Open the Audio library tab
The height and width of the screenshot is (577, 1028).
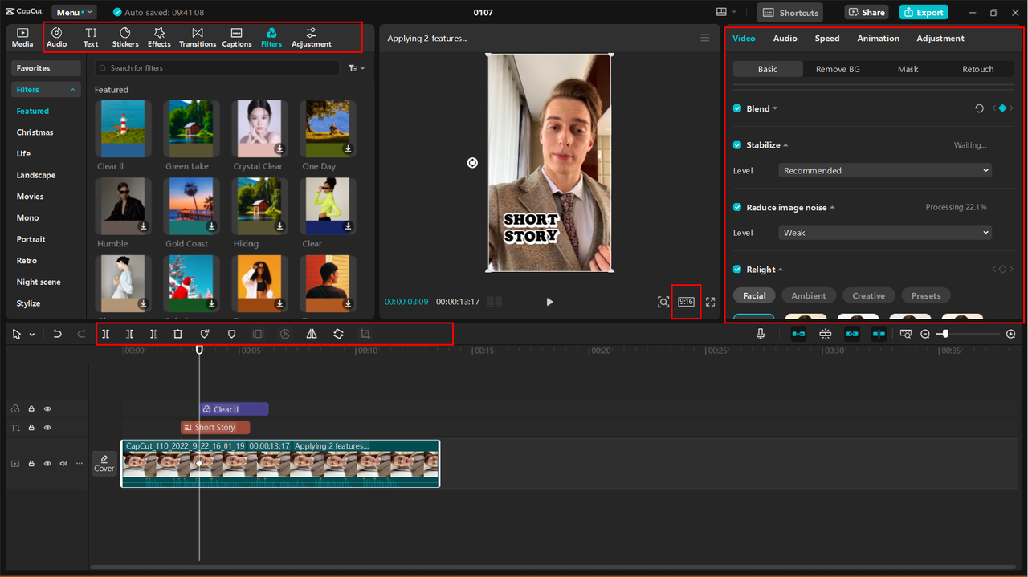click(x=57, y=37)
